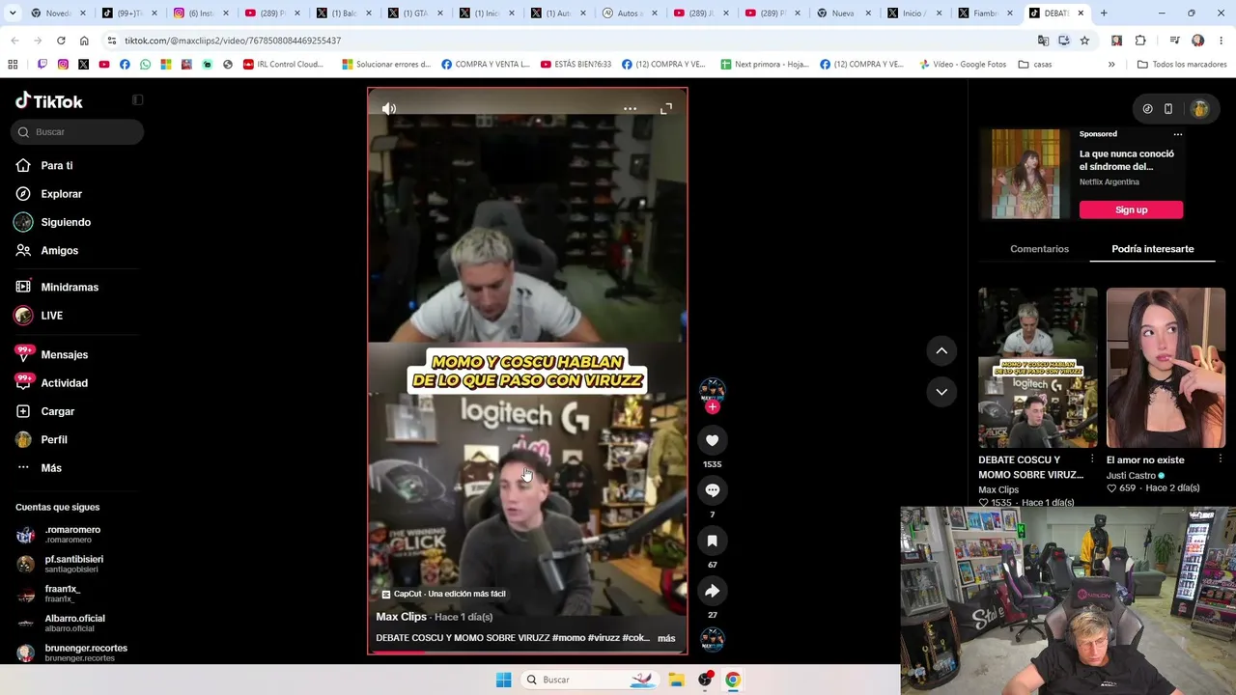Open the Windows Start menu
1236x695 pixels.
[x=503, y=680]
